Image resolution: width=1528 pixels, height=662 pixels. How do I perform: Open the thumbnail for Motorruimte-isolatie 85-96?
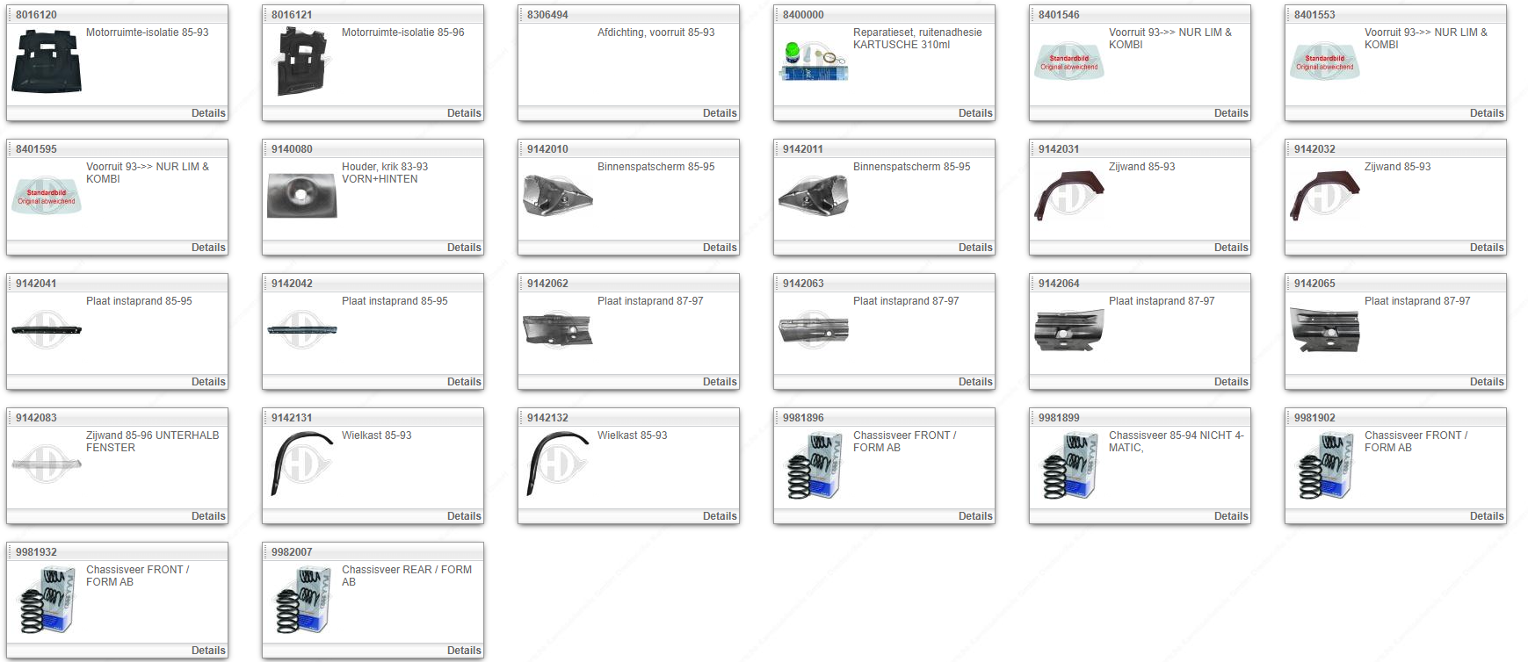point(302,61)
